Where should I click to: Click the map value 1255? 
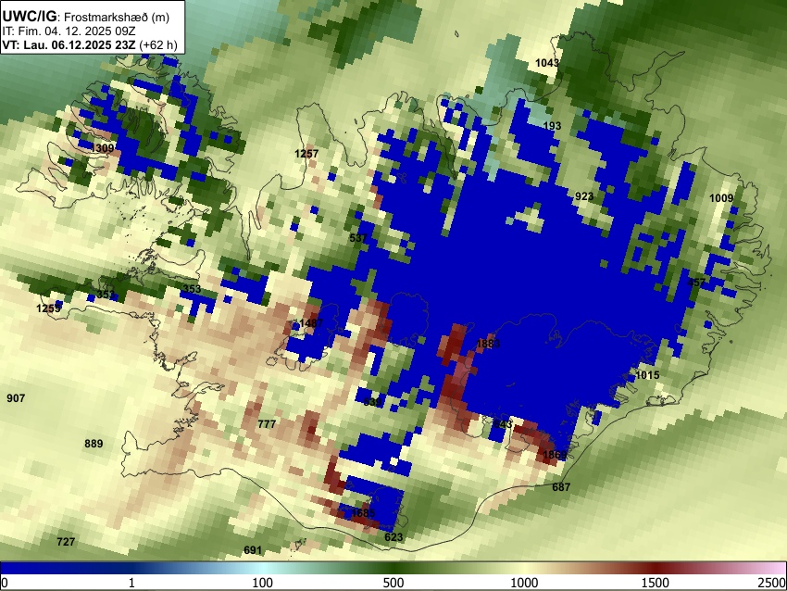[x=49, y=308]
